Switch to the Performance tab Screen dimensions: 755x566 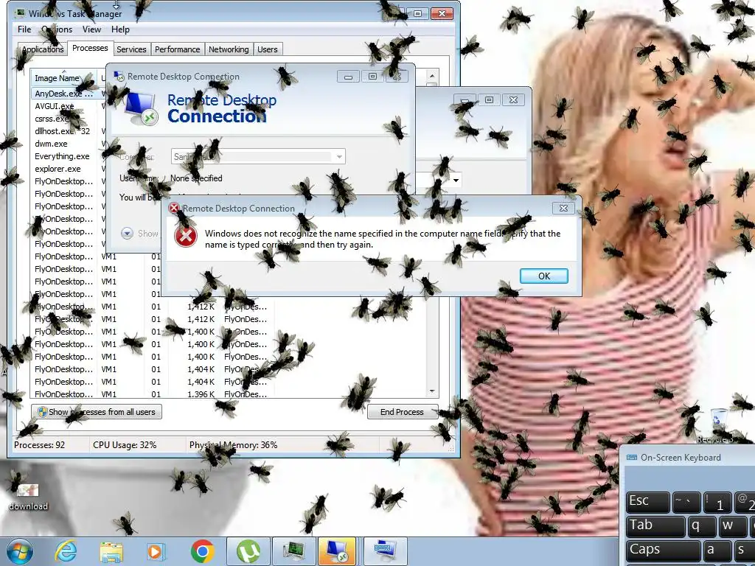pos(177,49)
